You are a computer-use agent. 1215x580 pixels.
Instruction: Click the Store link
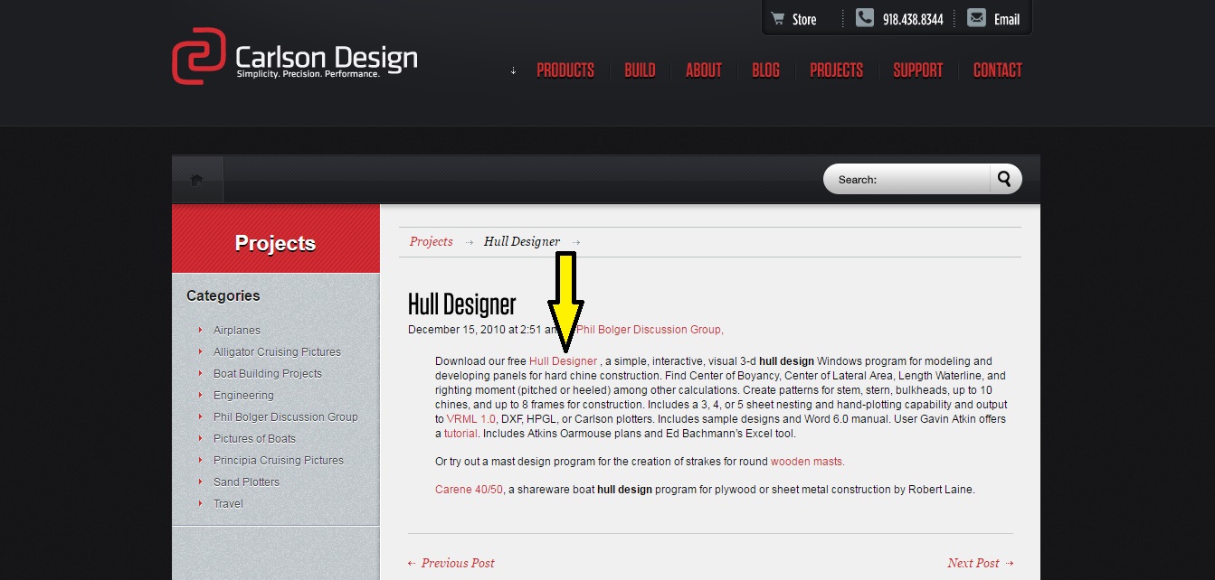pyautogui.click(x=804, y=19)
